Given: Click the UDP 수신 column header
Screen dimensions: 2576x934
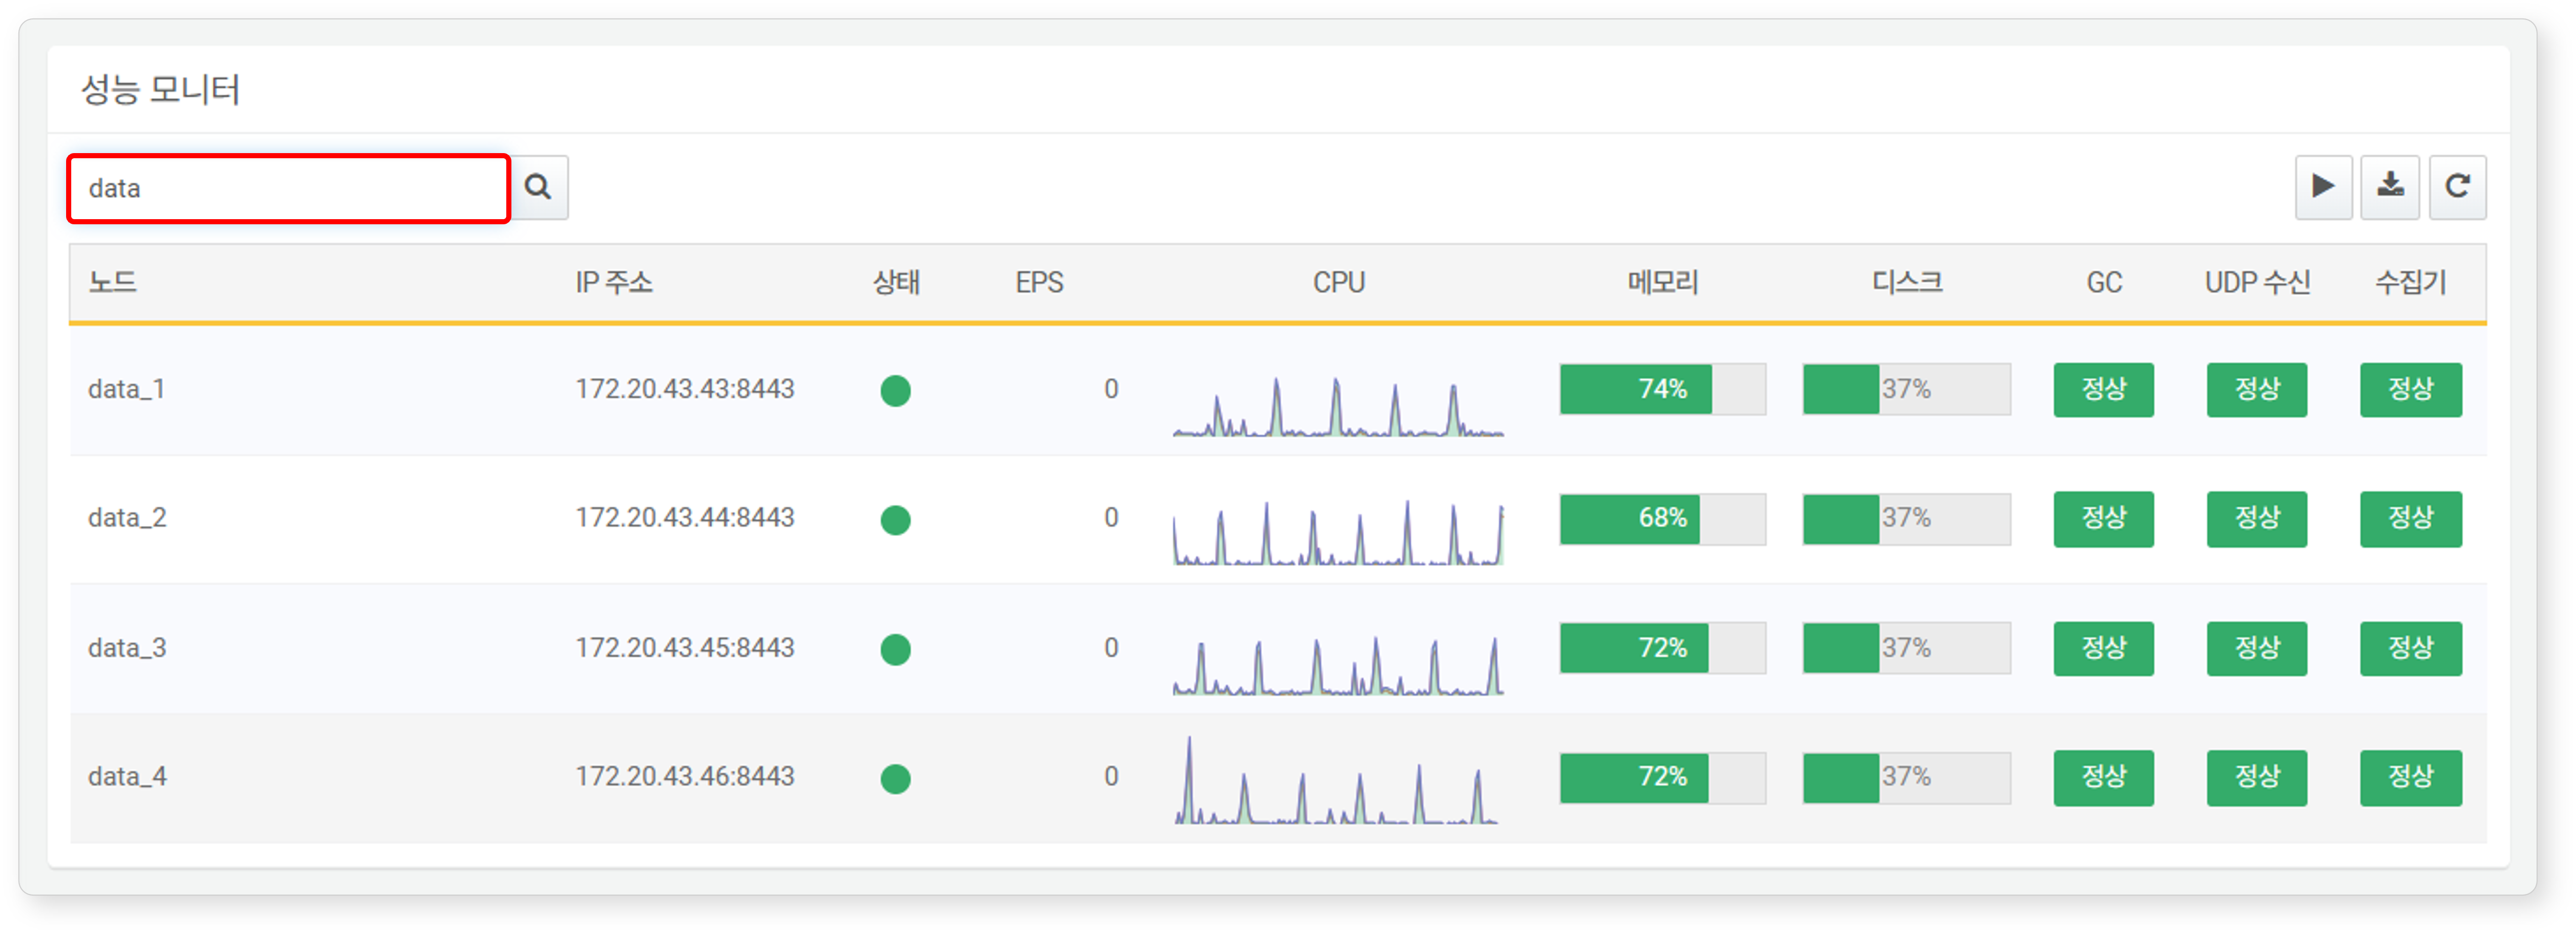Looking at the screenshot, I should (x=2257, y=283).
